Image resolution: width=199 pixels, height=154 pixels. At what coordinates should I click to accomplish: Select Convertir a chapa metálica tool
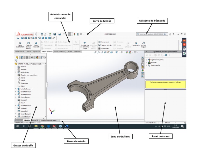pyautogui.click(x=29, y=45)
